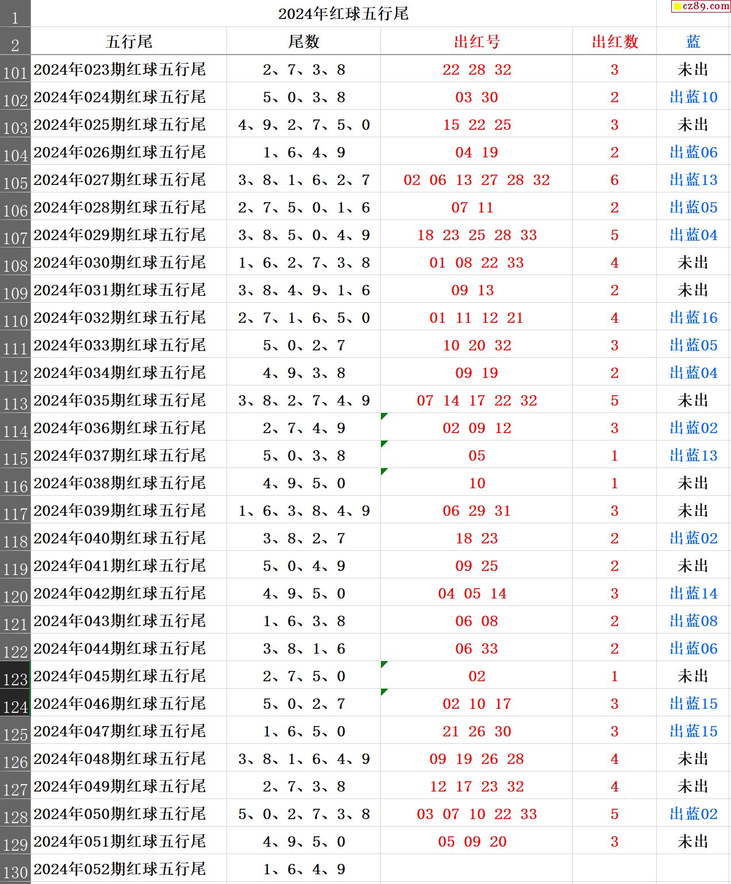731x884 pixels.
Task: Click 尾数 cell 4、9、2、7、5、0
Action: coord(303,125)
